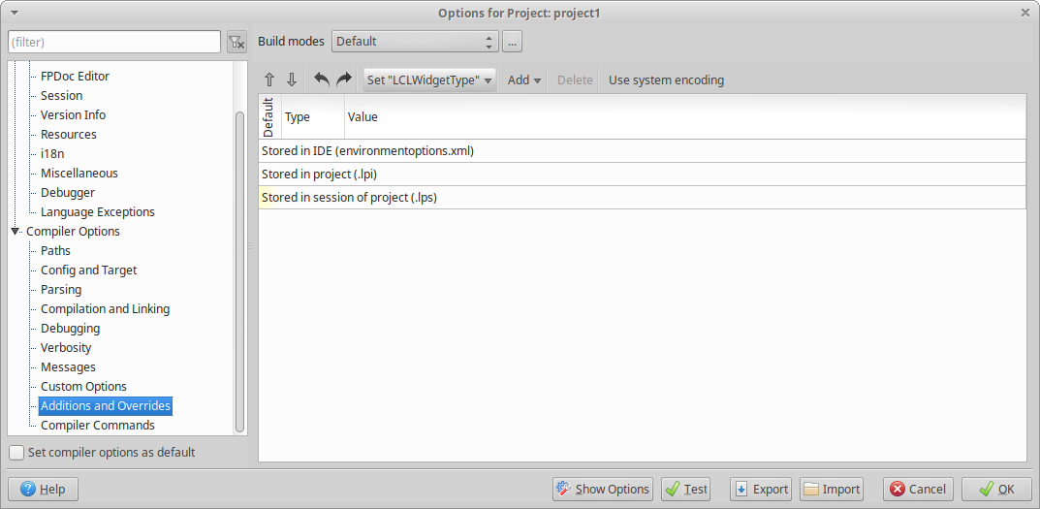Select Paths under Compiler Options

[x=55, y=251]
